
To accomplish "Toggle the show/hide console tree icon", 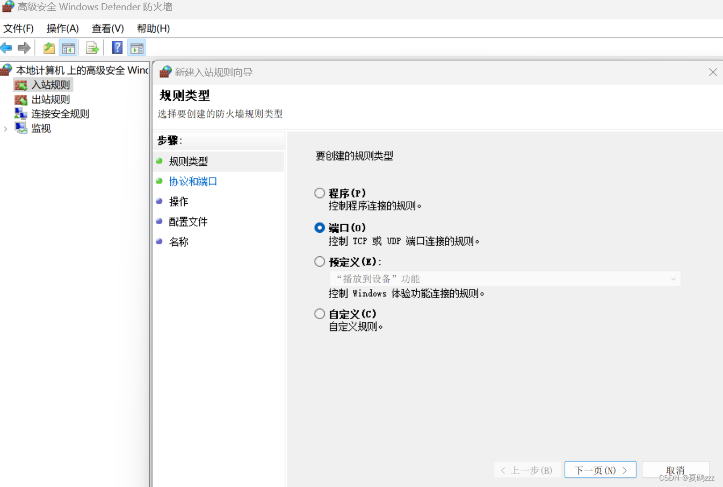I will tap(68, 48).
